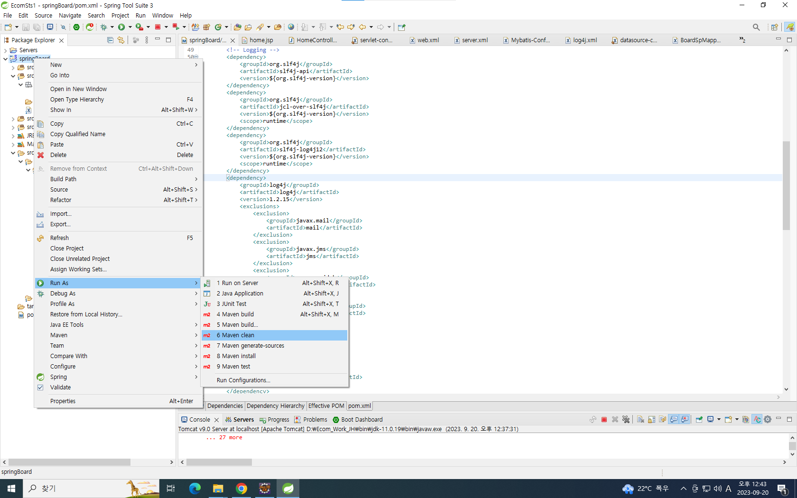
Task: Click Import... in the context menu
Action: (x=119, y=214)
